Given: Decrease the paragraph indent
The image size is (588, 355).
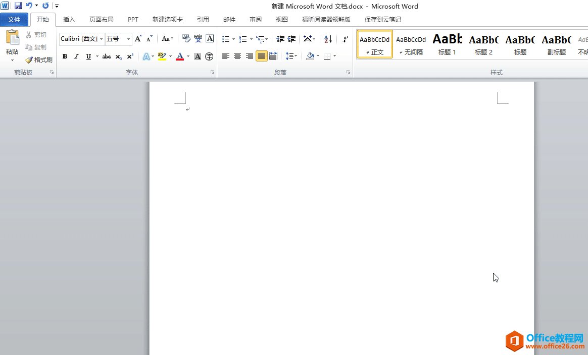Looking at the screenshot, I should point(280,39).
